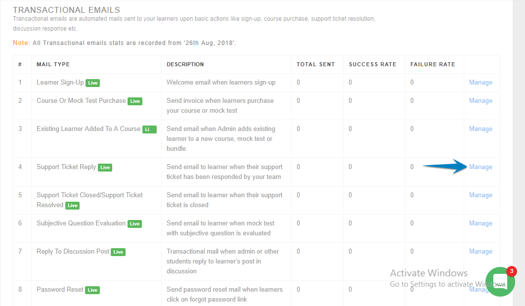Screen dimensions: 525x306
Task: Click the Live badge next to Support Ticket Reply
Action: [x=105, y=168]
